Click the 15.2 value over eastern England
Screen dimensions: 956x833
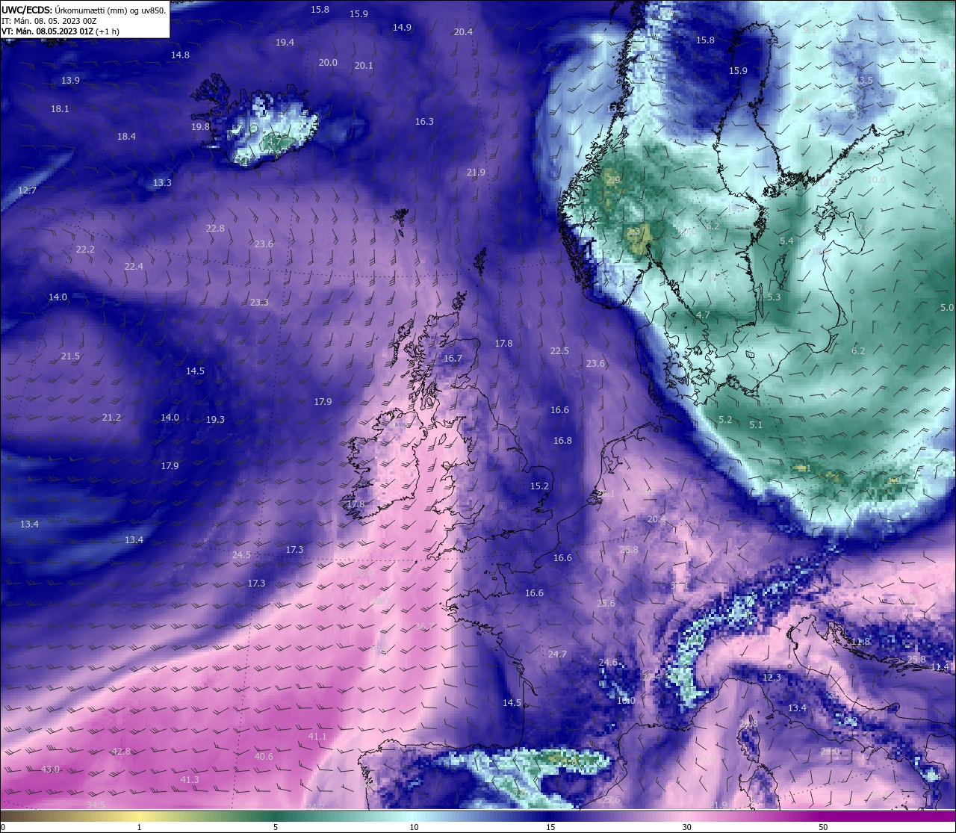539,486
